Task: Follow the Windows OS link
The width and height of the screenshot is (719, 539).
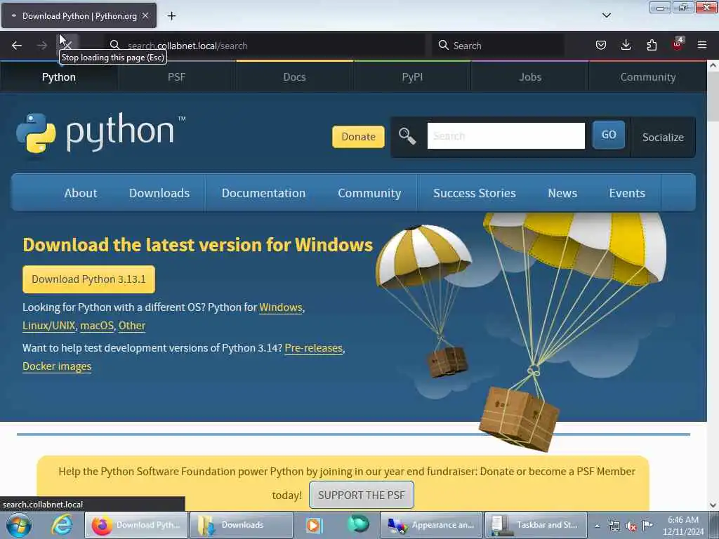Action: (281, 307)
